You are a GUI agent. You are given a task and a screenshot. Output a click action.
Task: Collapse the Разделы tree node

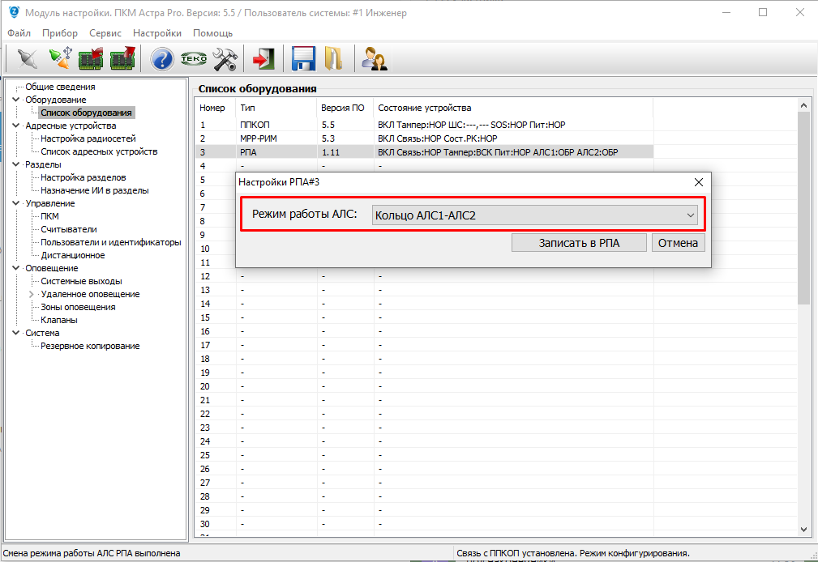tap(16, 164)
